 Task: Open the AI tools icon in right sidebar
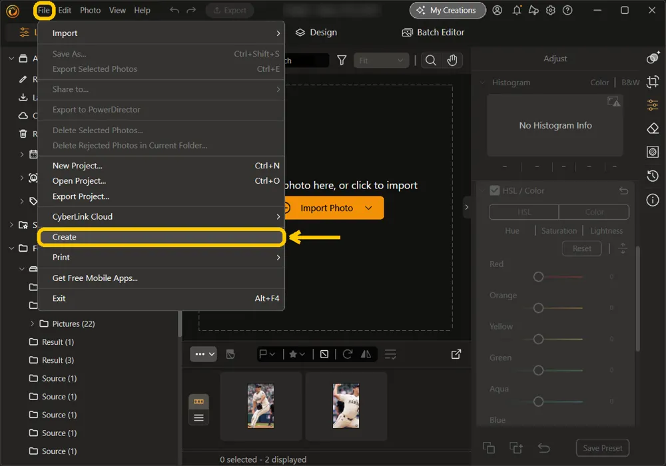653,58
